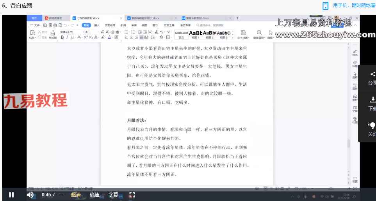
Task: Click the format painter 格式刷 icon
Action: [x=53, y=35]
